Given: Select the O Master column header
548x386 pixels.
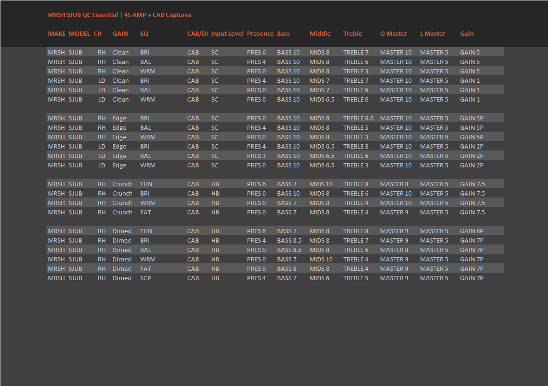Looking at the screenshot, I should (394, 33).
